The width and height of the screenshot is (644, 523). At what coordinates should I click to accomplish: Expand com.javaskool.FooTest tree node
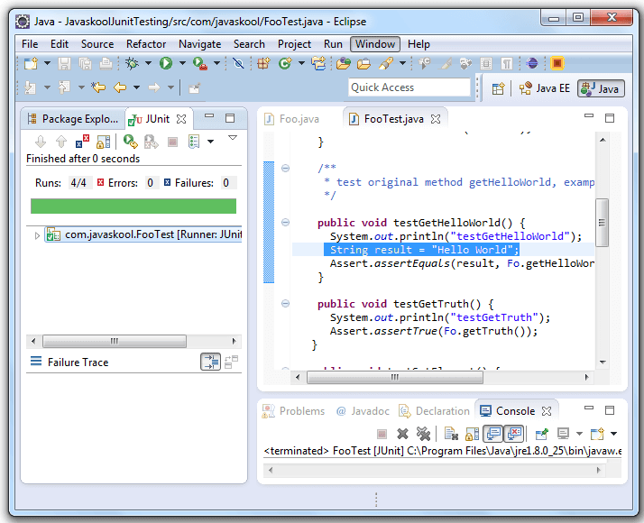[37, 235]
